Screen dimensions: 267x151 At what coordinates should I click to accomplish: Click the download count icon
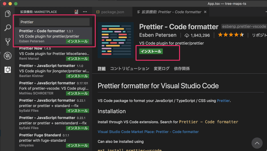click(x=187, y=35)
